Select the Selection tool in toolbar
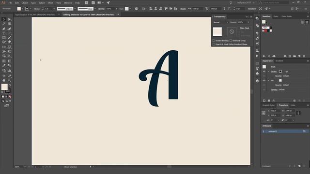Image resolution: width=310 pixels, height=174 pixels. click(x=4, y=19)
